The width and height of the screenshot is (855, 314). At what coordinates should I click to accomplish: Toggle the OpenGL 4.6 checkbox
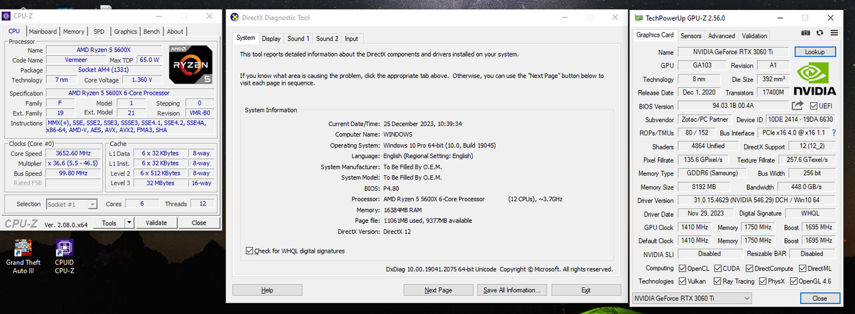click(x=794, y=281)
